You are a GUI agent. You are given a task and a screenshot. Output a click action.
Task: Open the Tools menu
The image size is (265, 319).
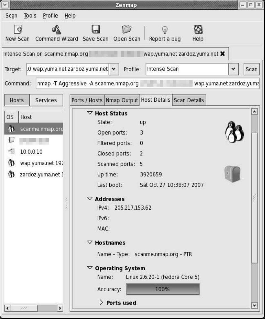[x=30, y=16]
